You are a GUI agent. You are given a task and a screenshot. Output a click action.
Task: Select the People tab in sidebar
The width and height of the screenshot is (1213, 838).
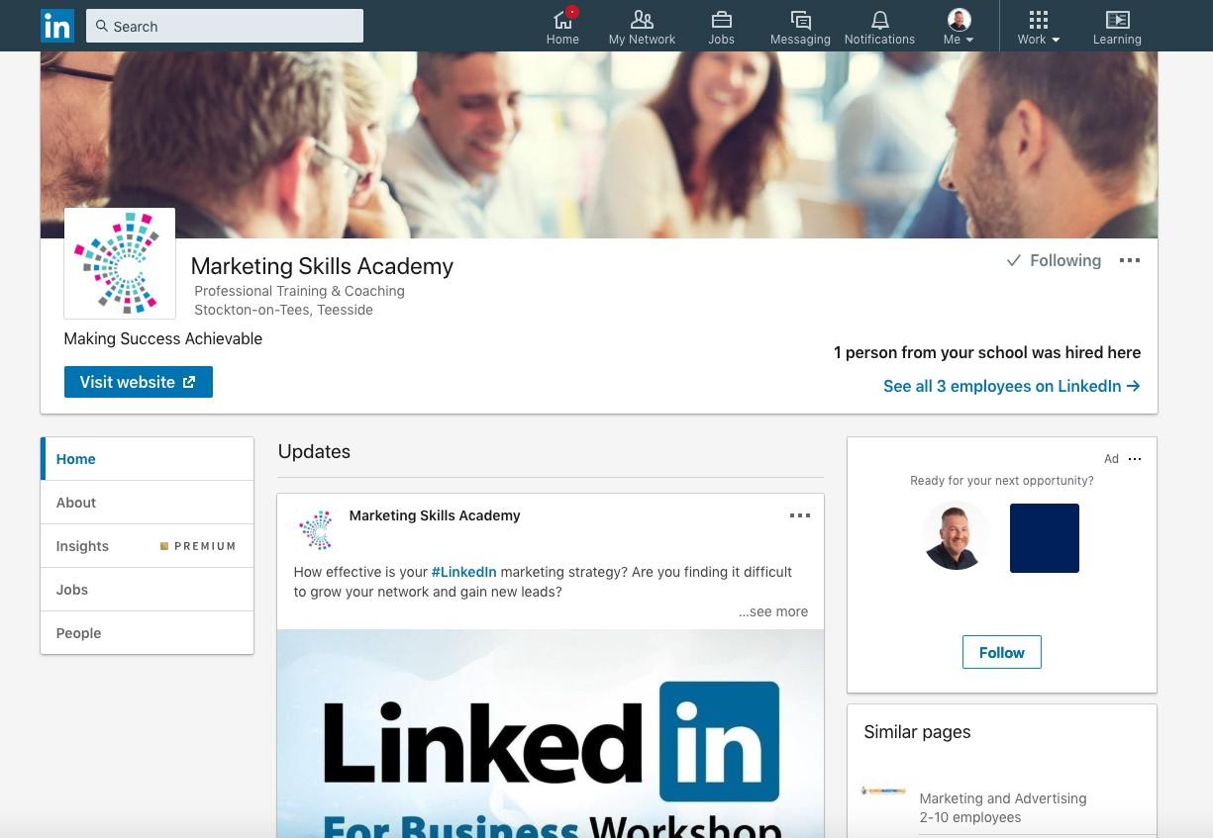147,633
